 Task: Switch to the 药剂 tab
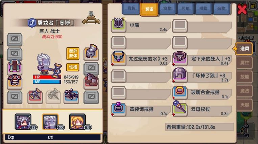click(185, 8)
